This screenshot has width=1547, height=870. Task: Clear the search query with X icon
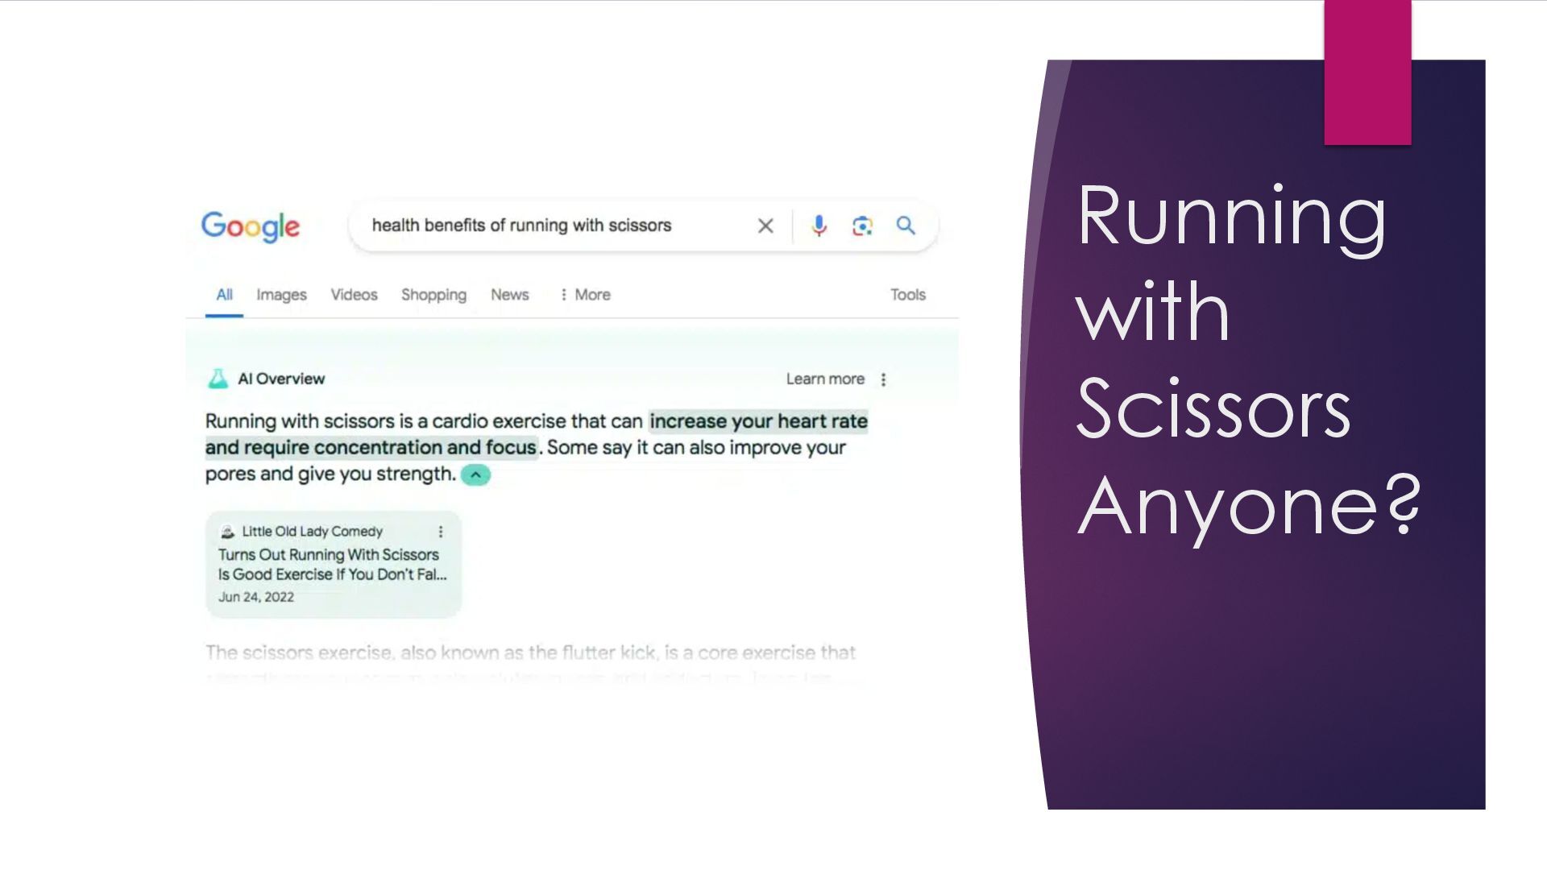click(765, 226)
